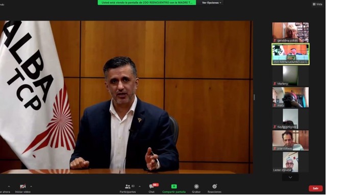Select the highlighted 2DO REENCUENTRO thumbnail
347x195 pixels.
(x=290, y=54)
